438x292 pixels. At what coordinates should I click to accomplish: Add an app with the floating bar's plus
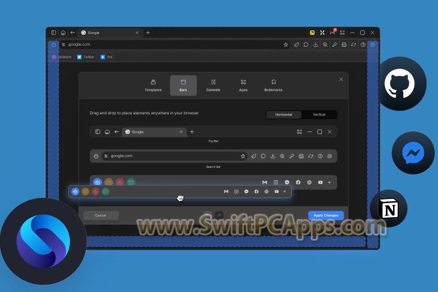pos(285,192)
